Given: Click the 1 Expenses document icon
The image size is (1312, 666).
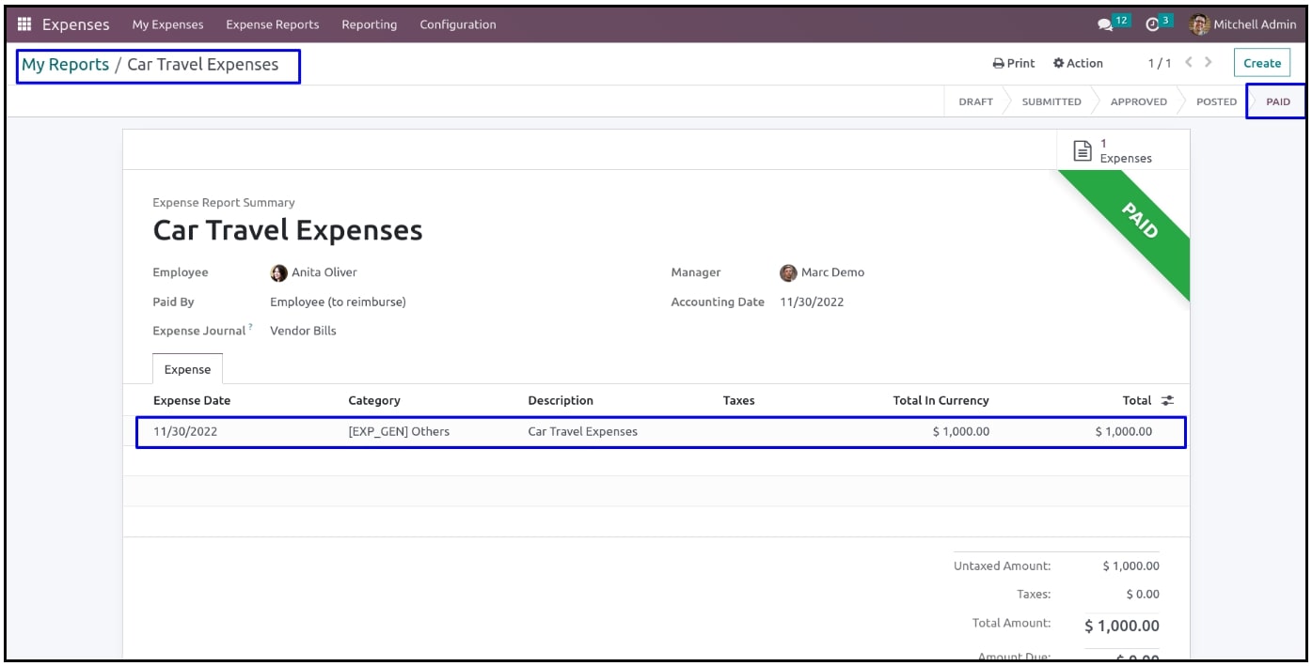Looking at the screenshot, I should click(1083, 150).
